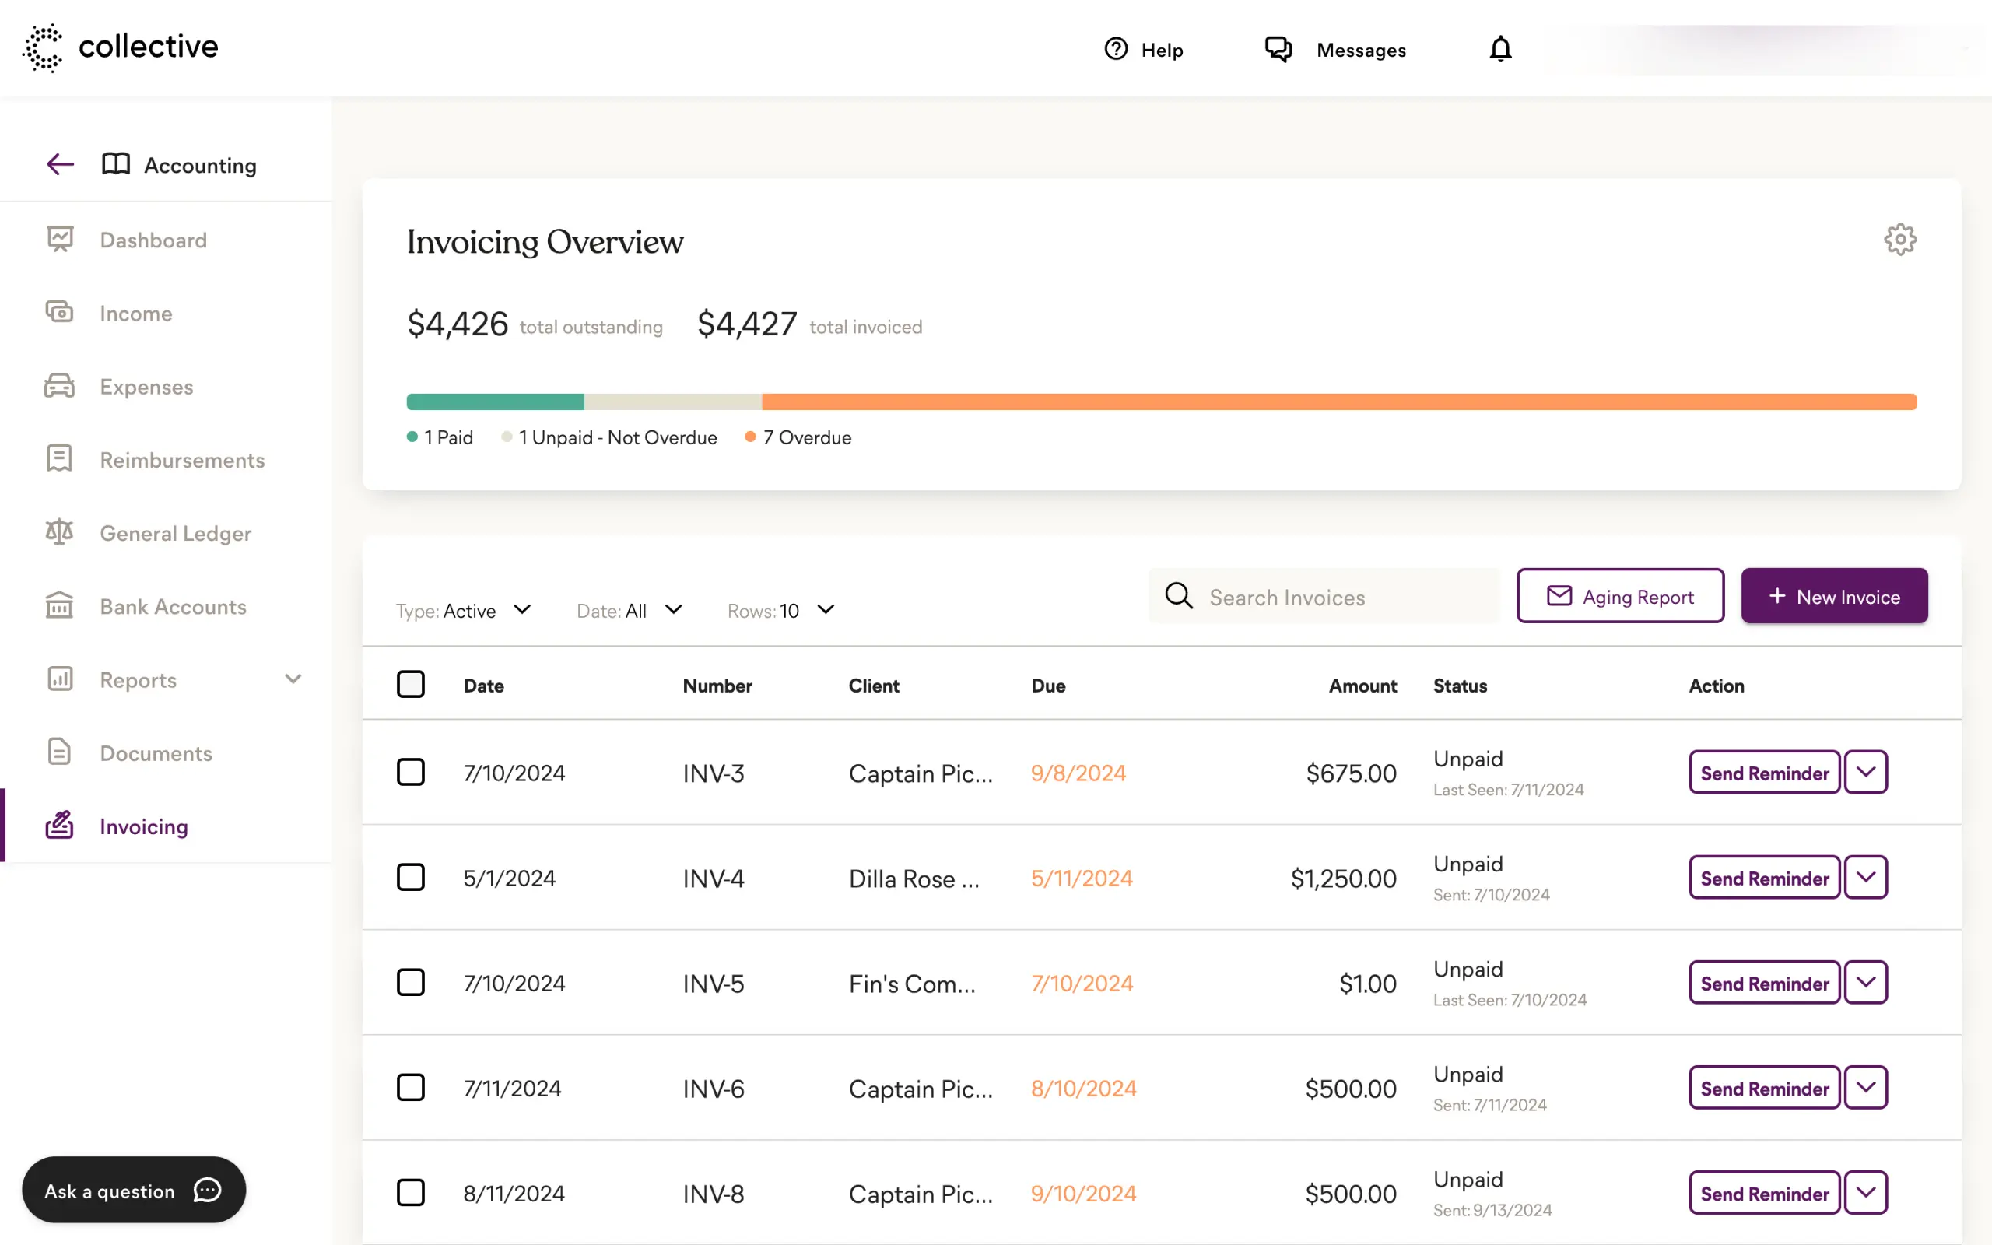Select the Dashboard icon in the sidebar
The image size is (1992, 1245).
pos(60,239)
